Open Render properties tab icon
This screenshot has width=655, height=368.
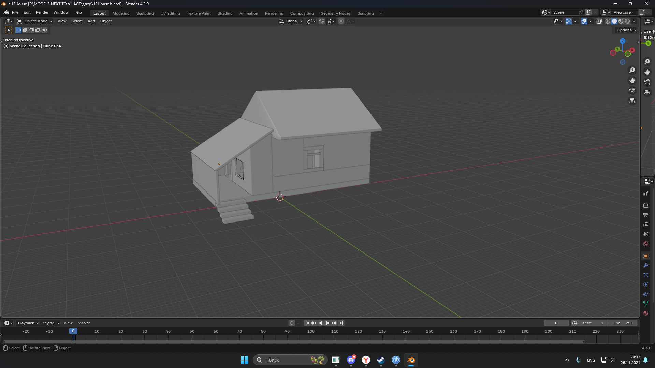click(646, 205)
